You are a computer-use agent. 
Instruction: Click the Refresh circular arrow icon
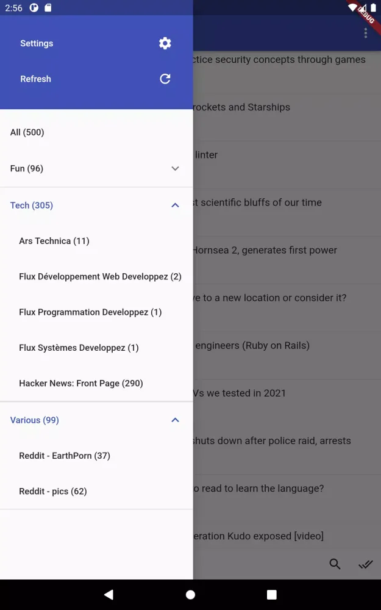165,79
